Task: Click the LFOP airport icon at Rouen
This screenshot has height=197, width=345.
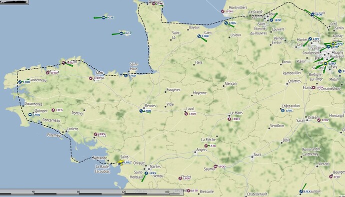Action: click(271, 20)
